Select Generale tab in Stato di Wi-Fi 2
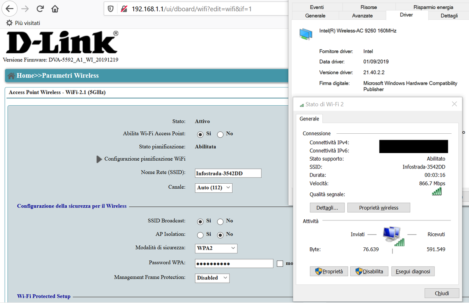469x303 pixels. pyautogui.click(x=309, y=119)
